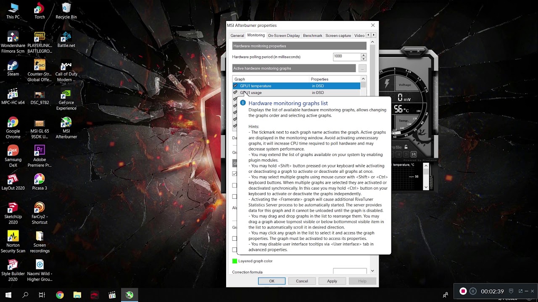Open the People icon on taskbar
The width and height of the screenshot is (538, 302).
(x=446, y=295)
